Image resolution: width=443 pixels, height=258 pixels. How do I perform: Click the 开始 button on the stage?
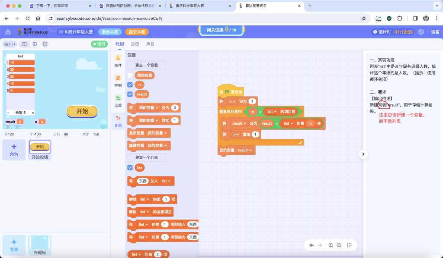coord(82,111)
